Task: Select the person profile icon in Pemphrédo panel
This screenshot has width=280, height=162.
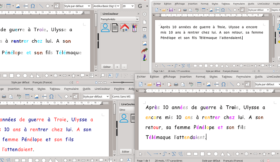Action: (x=106, y=27)
